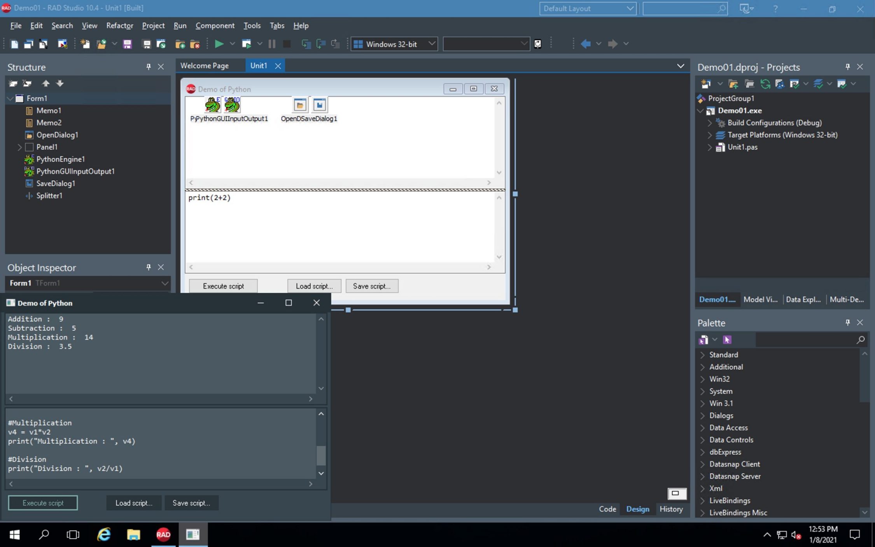Click the back navigation arrow icon
This screenshot has height=547, width=875.
[585, 44]
